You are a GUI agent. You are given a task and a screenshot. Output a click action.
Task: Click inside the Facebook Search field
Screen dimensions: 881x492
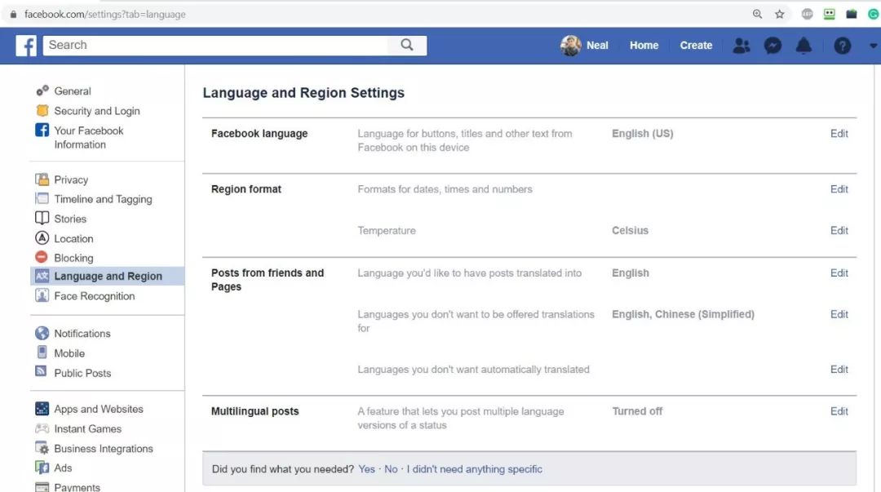tap(216, 46)
